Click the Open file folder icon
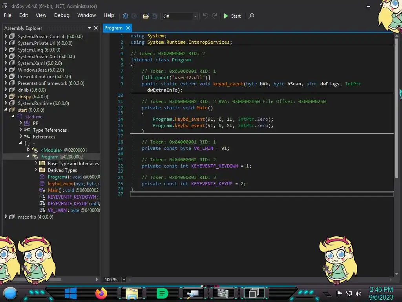 click(x=146, y=16)
